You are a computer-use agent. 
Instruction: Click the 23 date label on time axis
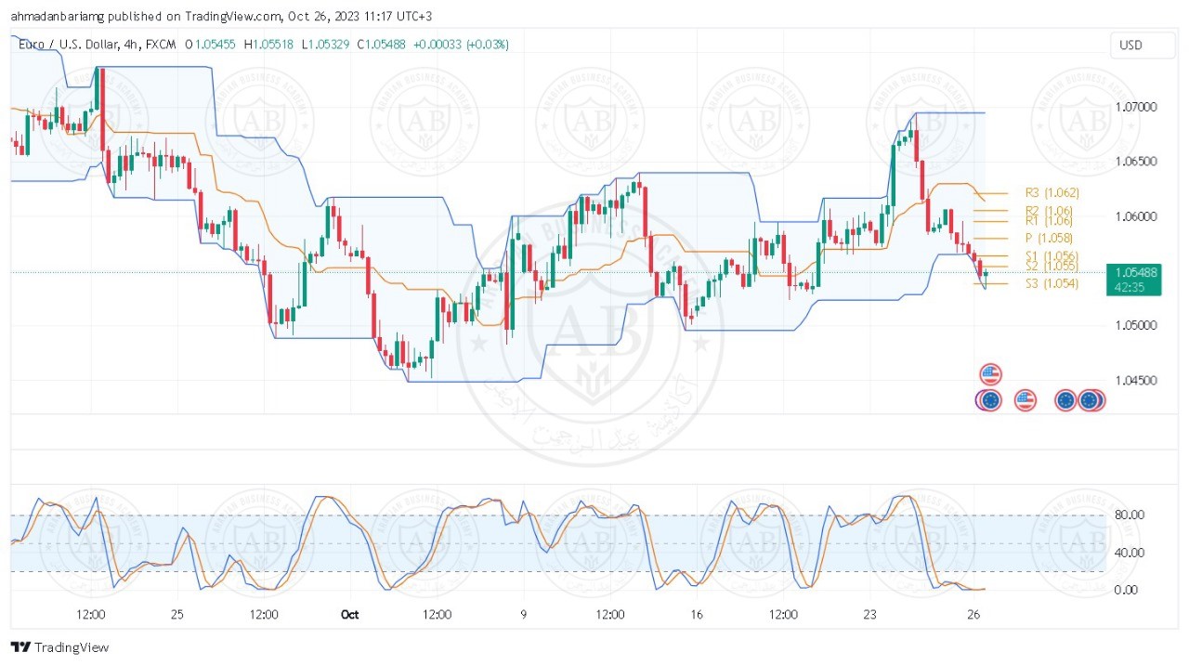coord(870,615)
